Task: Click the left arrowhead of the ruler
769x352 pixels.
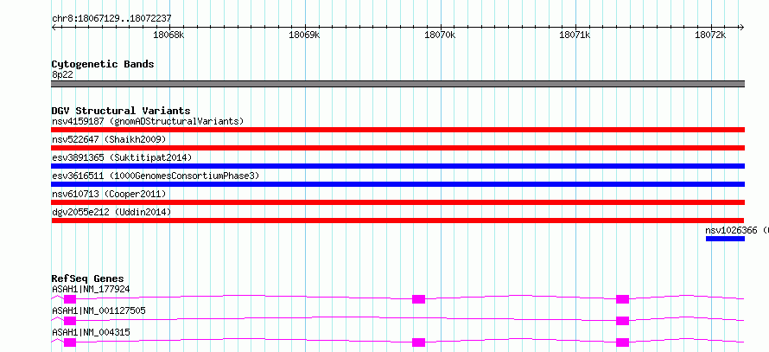Action: click(54, 28)
